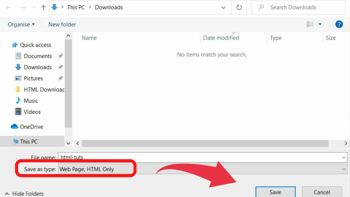The width and height of the screenshot is (350, 197).
Task: Expand the view options dropdown arrow
Action: tap(320, 25)
